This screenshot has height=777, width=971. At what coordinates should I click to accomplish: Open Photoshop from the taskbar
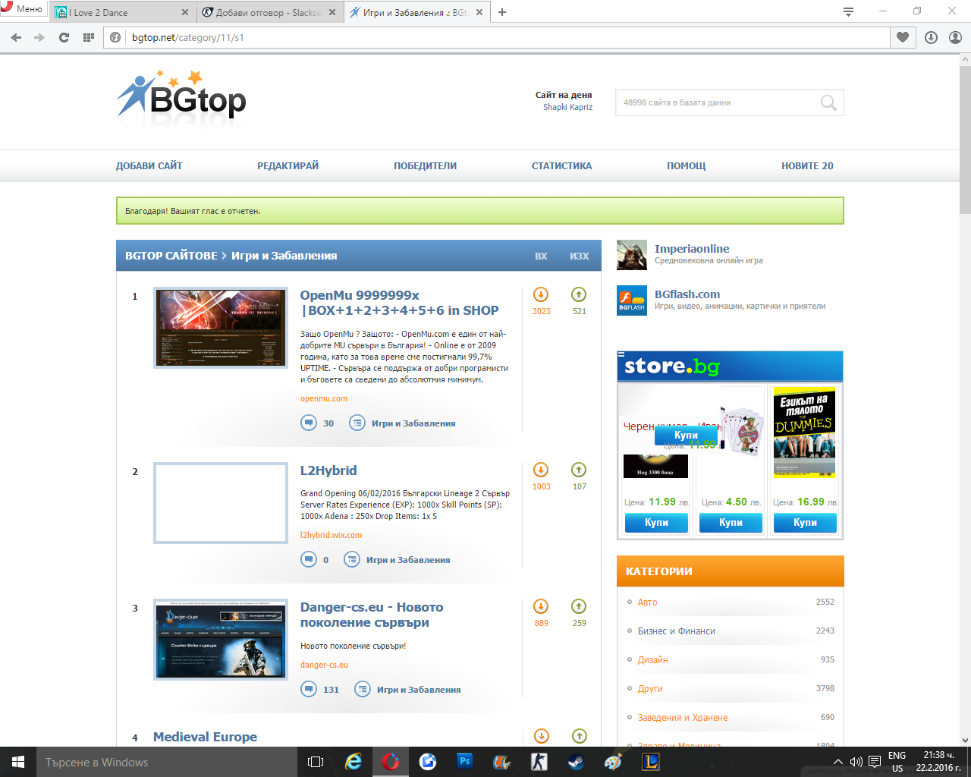(x=465, y=762)
